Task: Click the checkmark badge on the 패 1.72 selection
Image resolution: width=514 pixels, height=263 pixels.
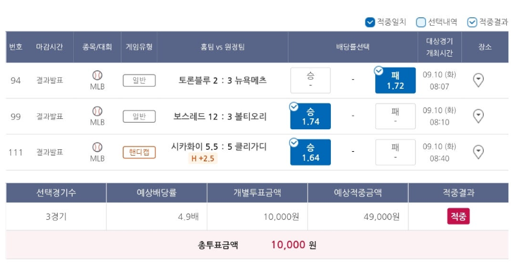Action: [378, 71]
